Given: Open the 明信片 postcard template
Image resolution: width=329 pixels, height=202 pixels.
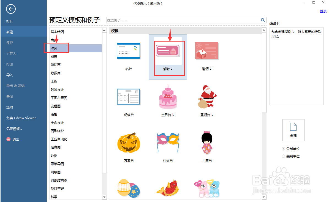Looking at the screenshot, I should point(129,103).
